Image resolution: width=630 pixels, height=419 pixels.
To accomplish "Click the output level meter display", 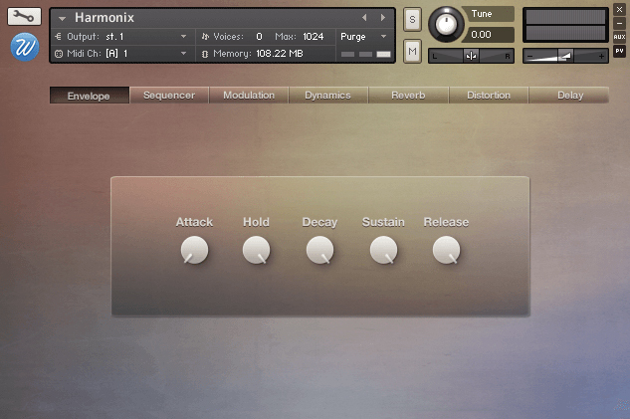I will click(x=565, y=25).
